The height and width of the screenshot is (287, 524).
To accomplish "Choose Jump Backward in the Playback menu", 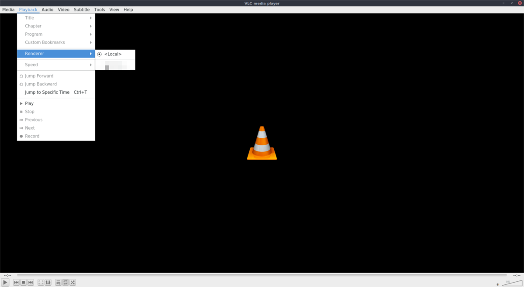I will coord(56,84).
